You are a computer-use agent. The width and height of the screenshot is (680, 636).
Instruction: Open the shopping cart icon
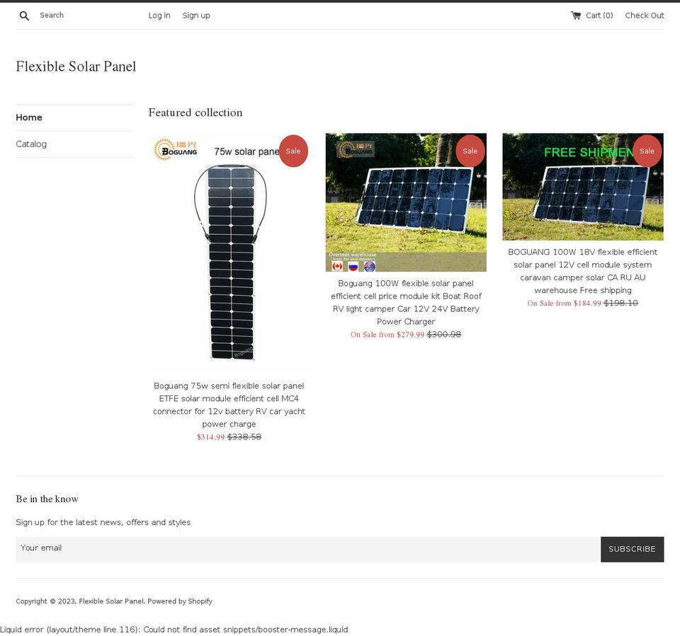point(576,15)
